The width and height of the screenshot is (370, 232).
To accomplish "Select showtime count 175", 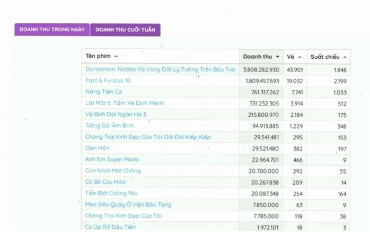I will coord(342,115).
